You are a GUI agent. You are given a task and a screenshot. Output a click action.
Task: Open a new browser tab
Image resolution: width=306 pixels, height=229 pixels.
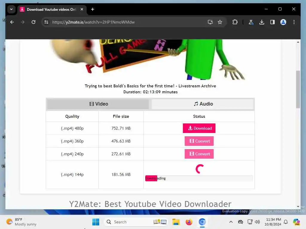[x=93, y=9]
